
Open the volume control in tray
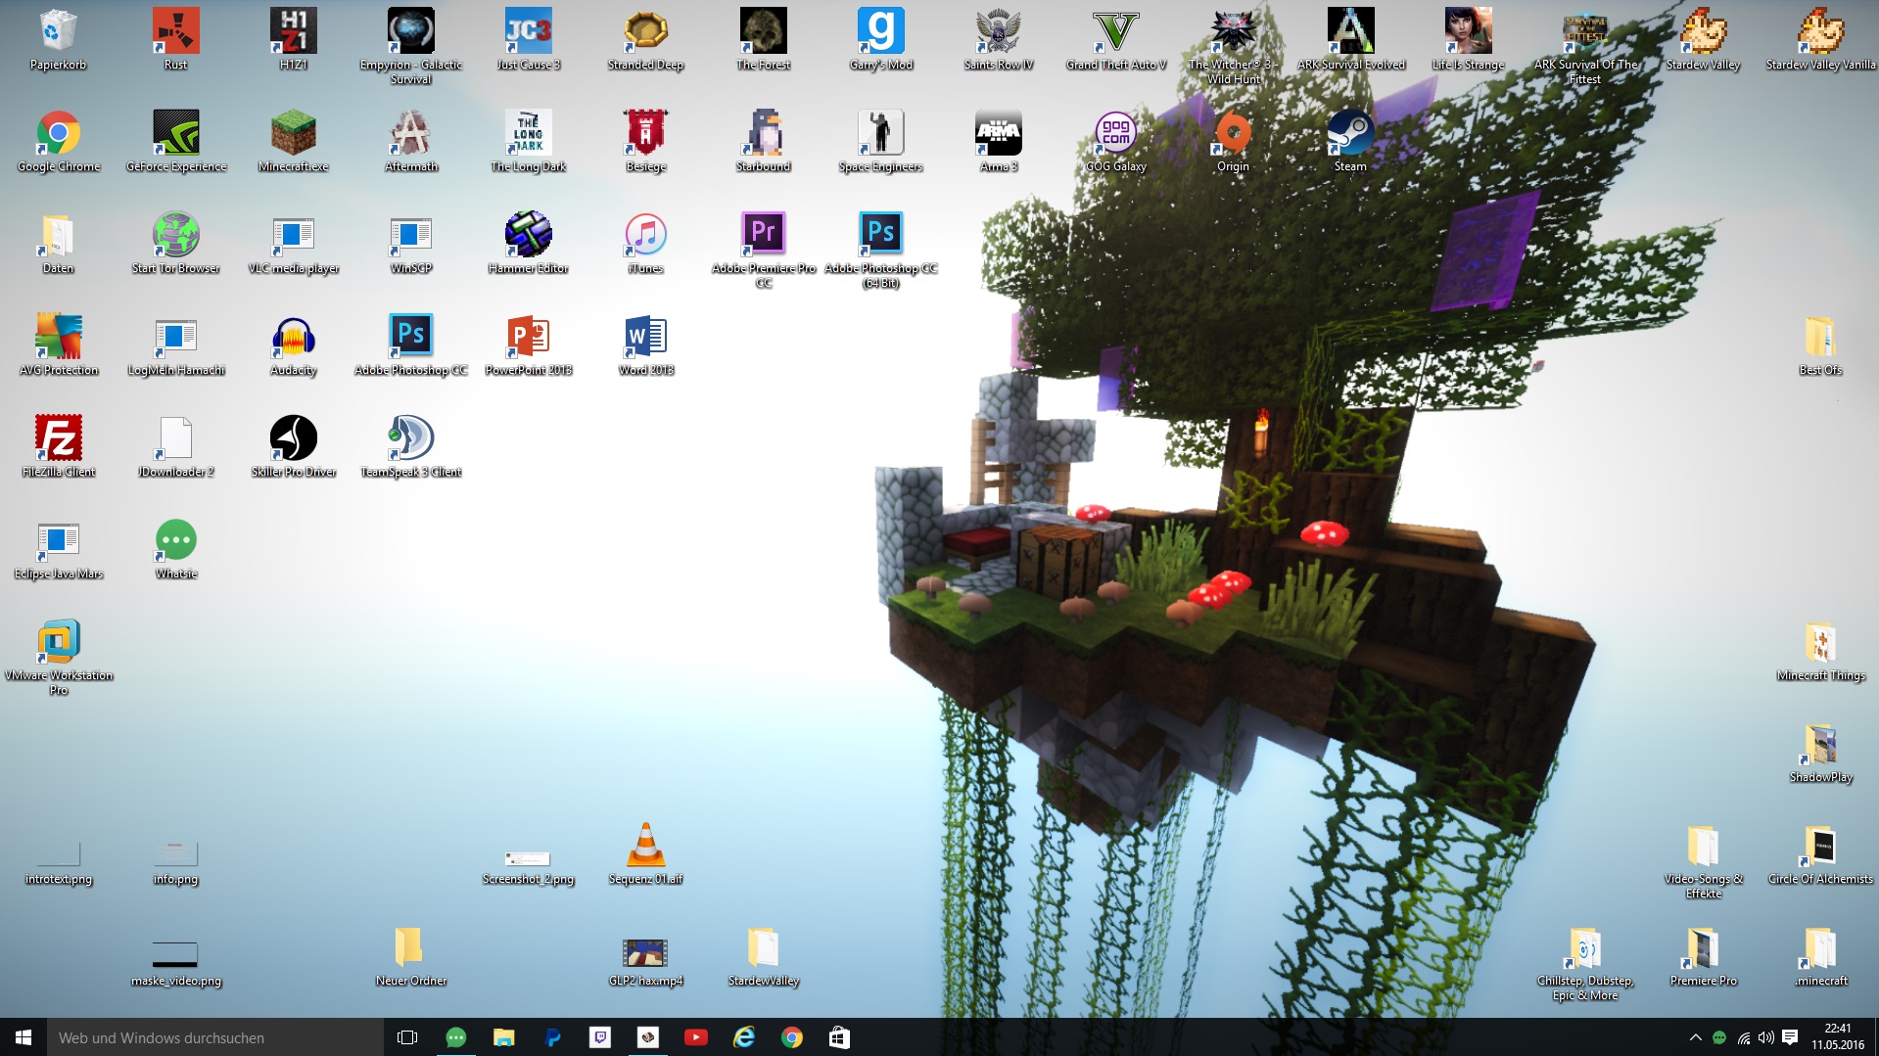point(1766,1037)
